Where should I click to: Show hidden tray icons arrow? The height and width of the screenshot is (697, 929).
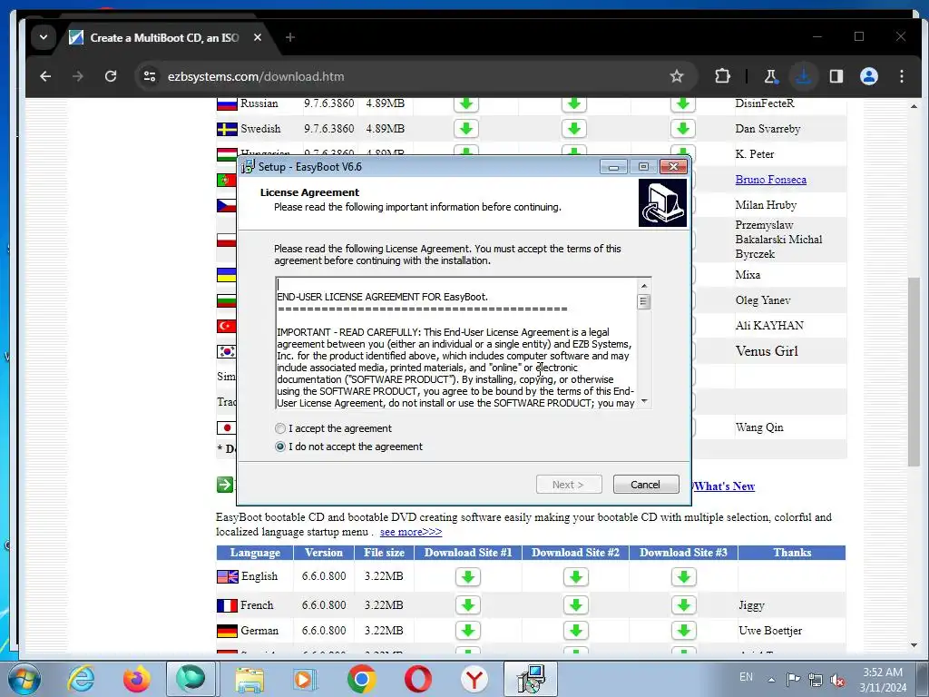click(x=771, y=679)
